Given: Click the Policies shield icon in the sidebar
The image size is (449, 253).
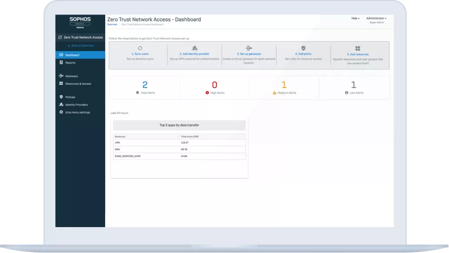Looking at the screenshot, I should pyautogui.click(x=61, y=97).
